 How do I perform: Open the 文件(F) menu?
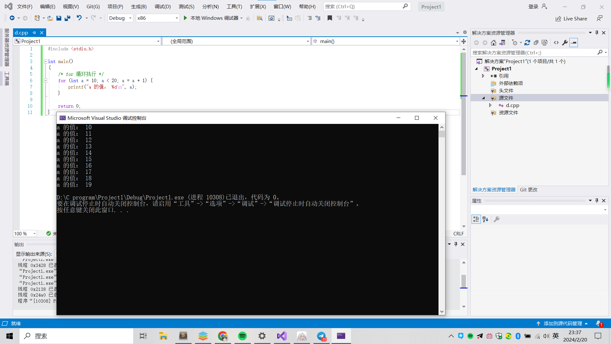(x=25, y=6)
